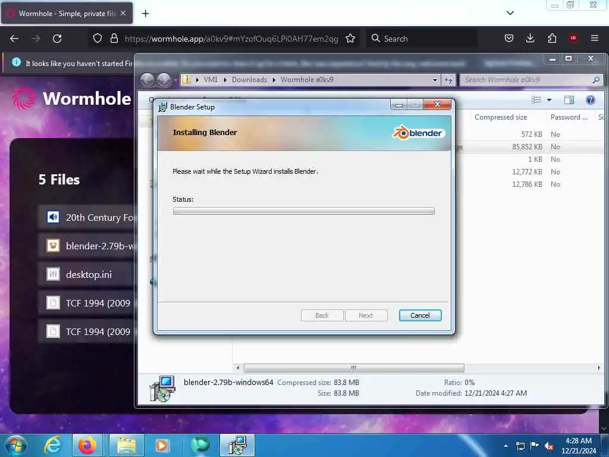Select first TCF 1994 (2009 file entry
Screen dimensions: 609x457
[x=87, y=303]
